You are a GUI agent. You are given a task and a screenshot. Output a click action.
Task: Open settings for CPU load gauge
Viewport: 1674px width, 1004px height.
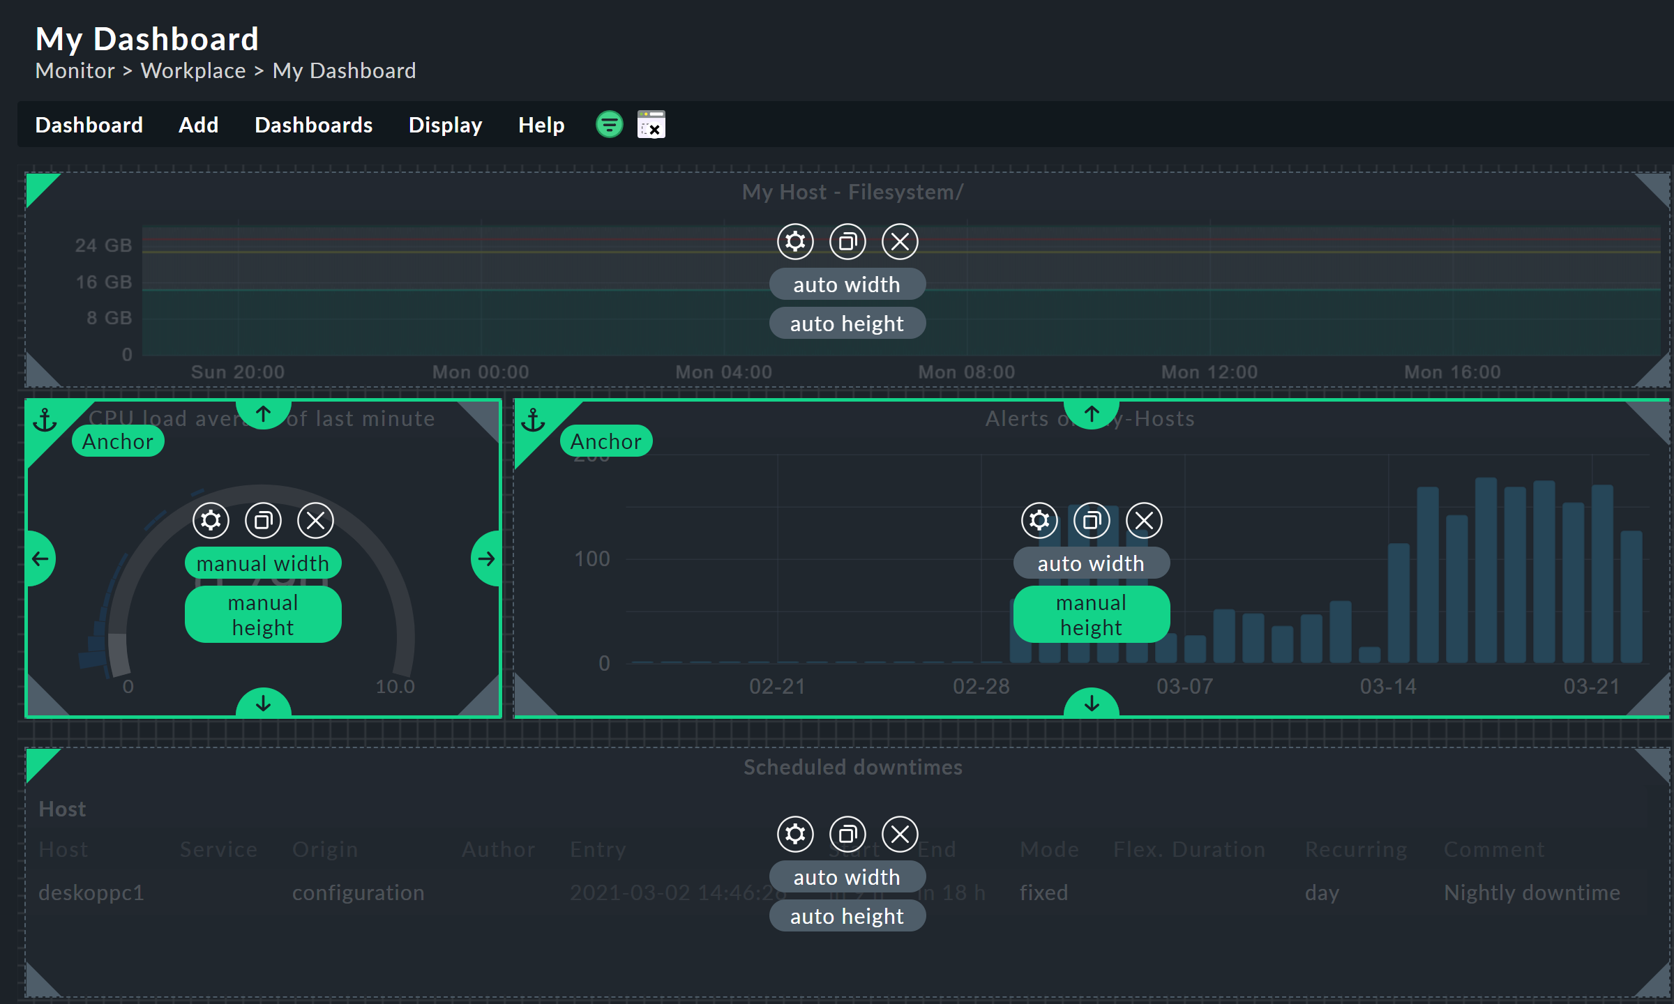click(x=211, y=520)
